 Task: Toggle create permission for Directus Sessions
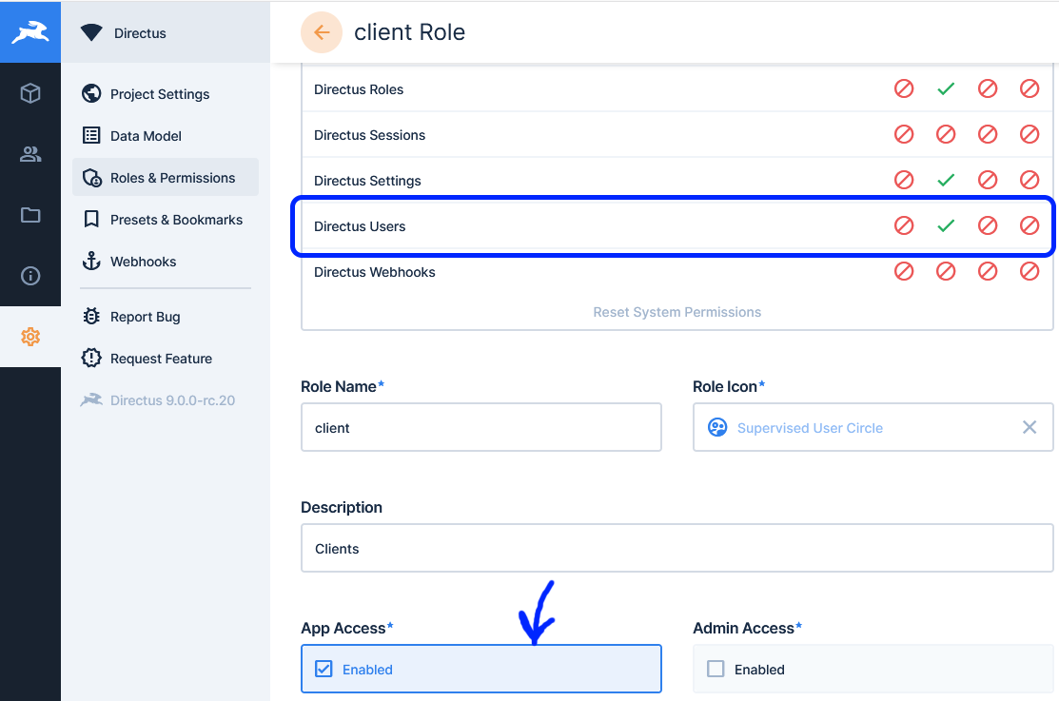[x=904, y=134]
